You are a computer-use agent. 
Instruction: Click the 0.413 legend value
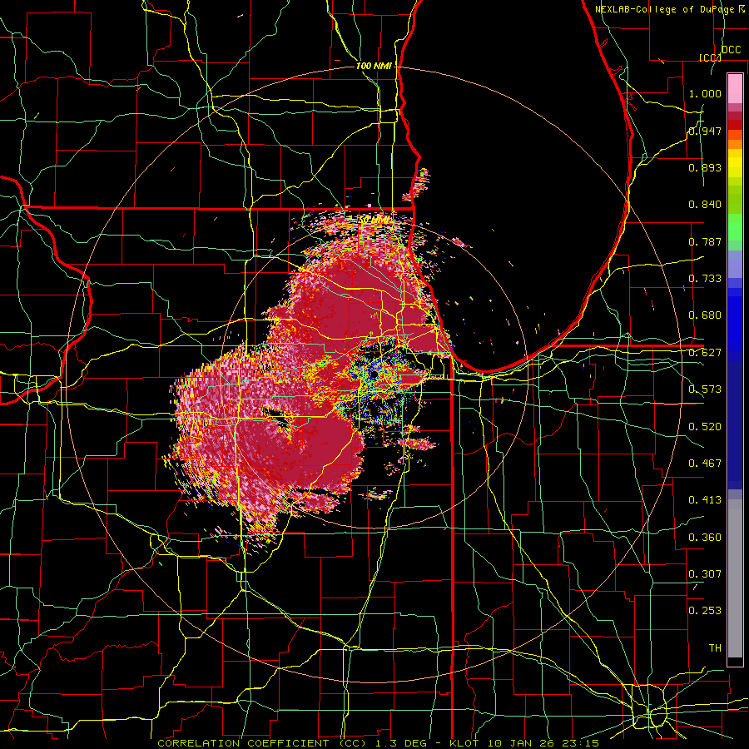pos(705,500)
